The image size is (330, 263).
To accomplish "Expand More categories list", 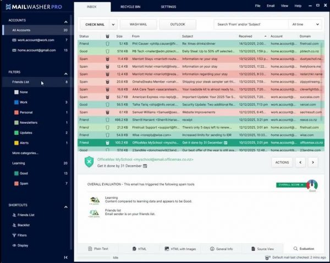I will pyautogui.click(x=25, y=153).
